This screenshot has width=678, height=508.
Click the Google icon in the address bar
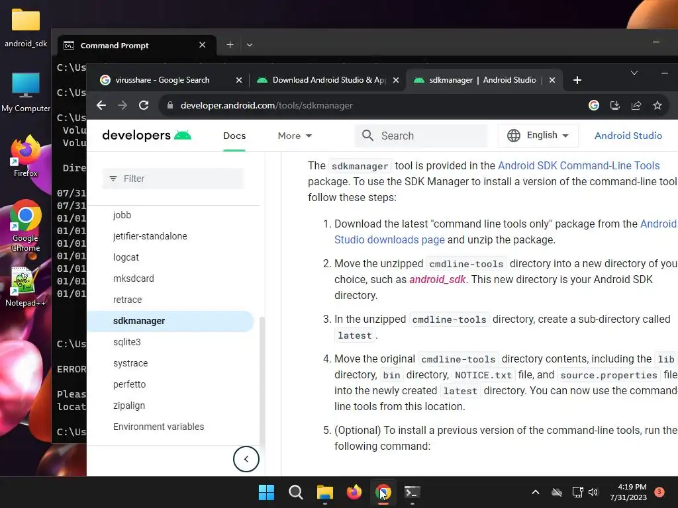pyautogui.click(x=594, y=105)
